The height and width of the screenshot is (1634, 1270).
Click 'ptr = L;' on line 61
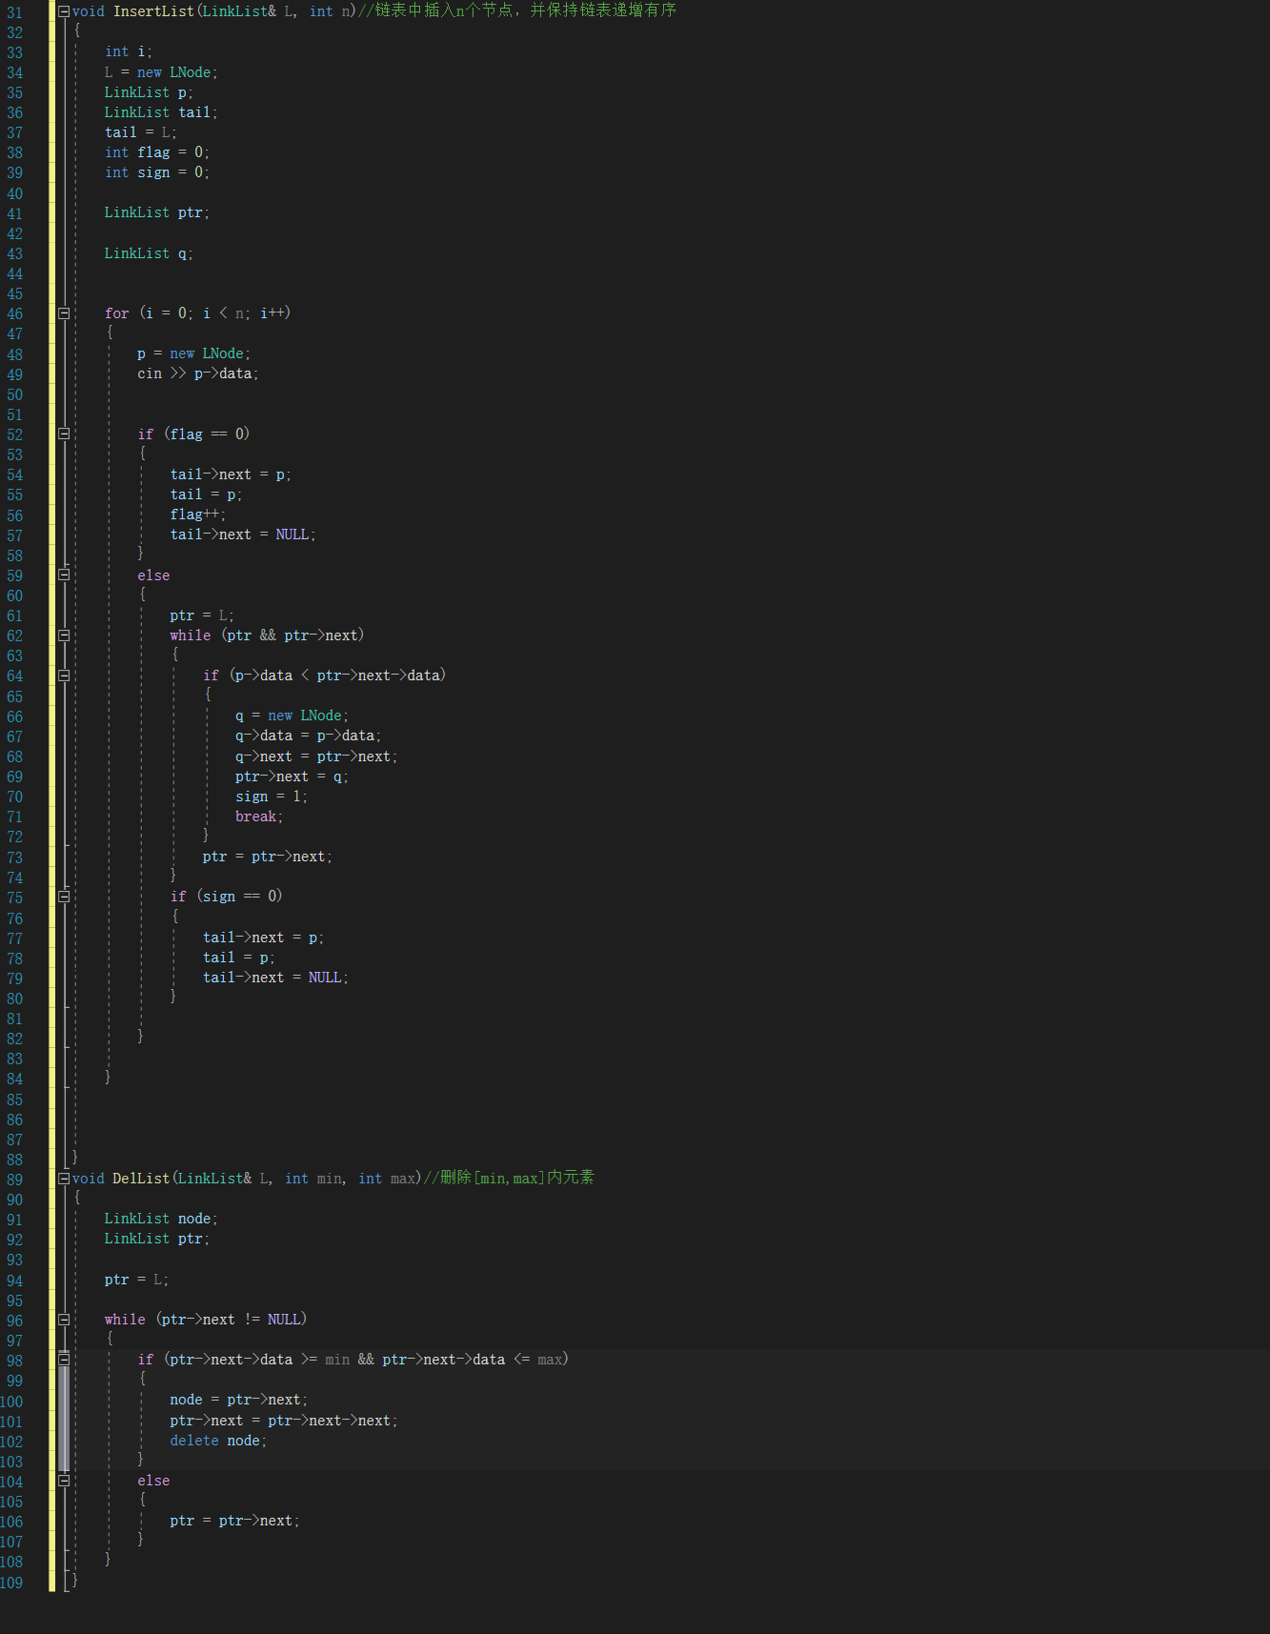click(x=202, y=615)
